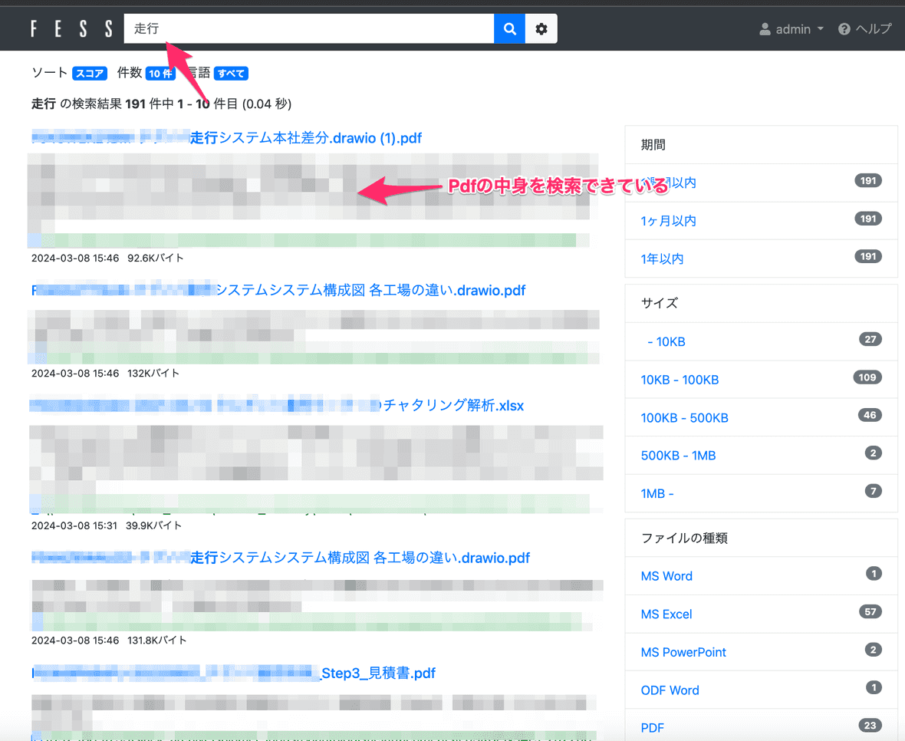Open チャタリング解析.xlsx result

coord(452,406)
